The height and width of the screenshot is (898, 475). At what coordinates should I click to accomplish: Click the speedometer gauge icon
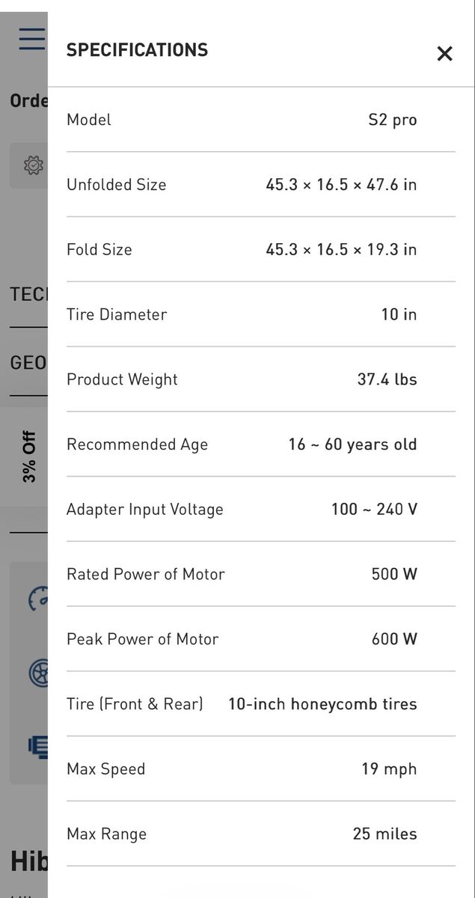pyautogui.click(x=38, y=599)
